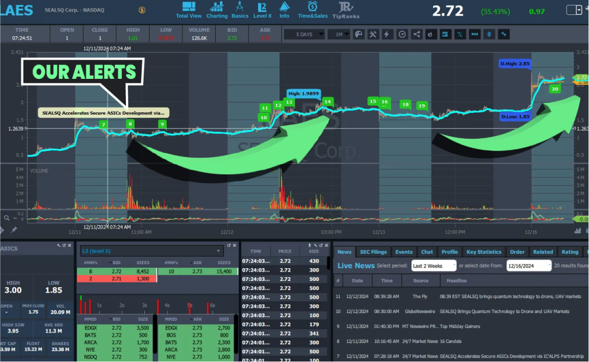Viewport: 589px width, 362px height.
Task: Open the Level II module
Action: pos(262,10)
